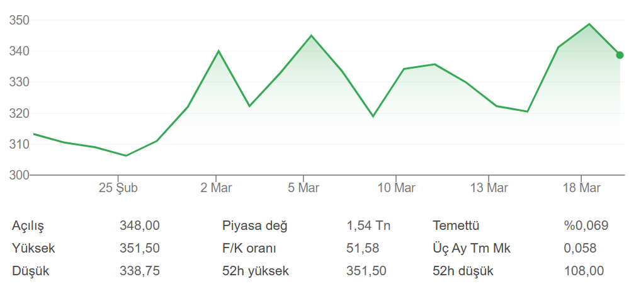Screen dimensions: 629x291
Task: Click the 25 Şub date label
Action: click(118, 188)
